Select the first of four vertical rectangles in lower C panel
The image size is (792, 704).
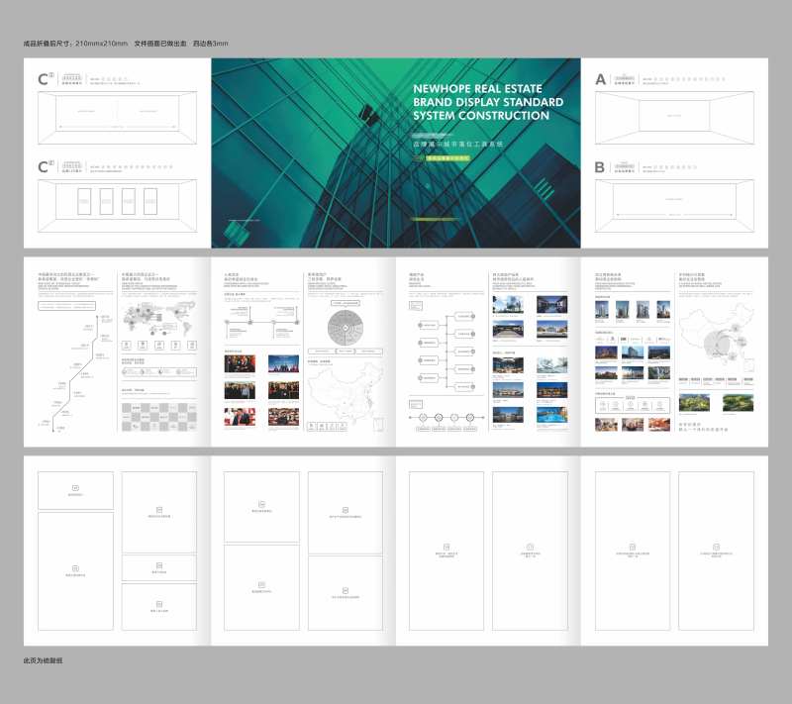pos(84,201)
